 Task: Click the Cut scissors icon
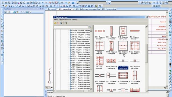point(28,3)
